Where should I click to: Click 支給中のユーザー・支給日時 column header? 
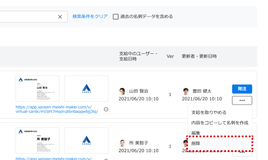(x=138, y=56)
